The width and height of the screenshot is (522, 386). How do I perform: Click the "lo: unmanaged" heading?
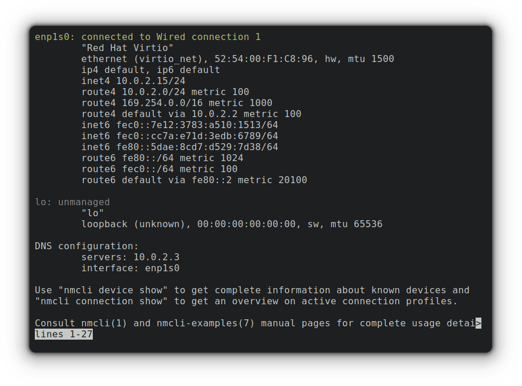72,202
